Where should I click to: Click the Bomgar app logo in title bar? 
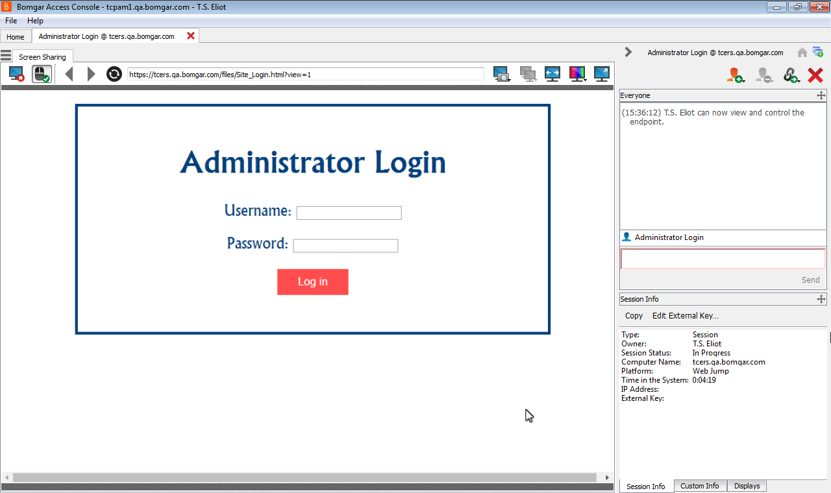pyautogui.click(x=7, y=7)
